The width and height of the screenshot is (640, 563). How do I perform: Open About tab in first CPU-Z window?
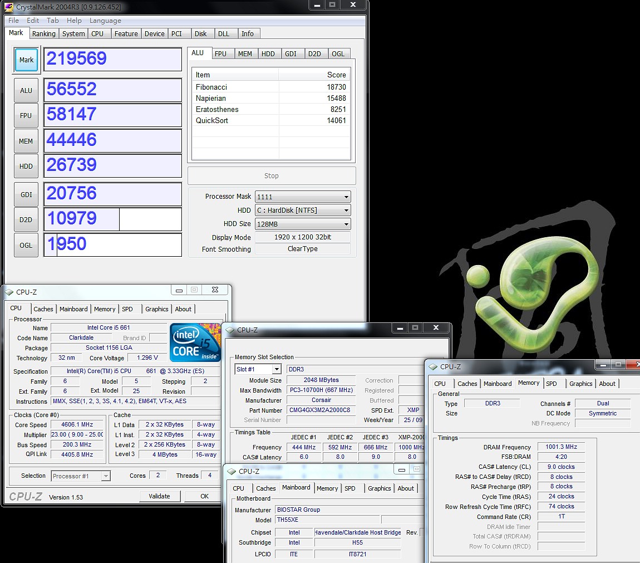(183, 309)
